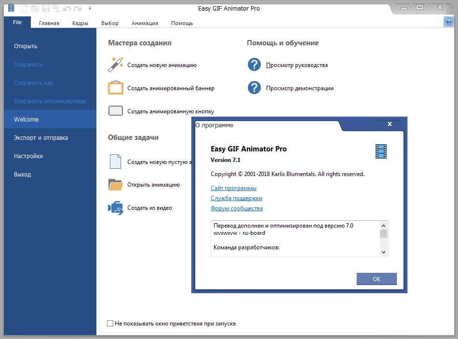The height and width of the screenshot is (339, 458).
Task: Click the credits box scrollbar thumb
Action: (x=384, y=233)
